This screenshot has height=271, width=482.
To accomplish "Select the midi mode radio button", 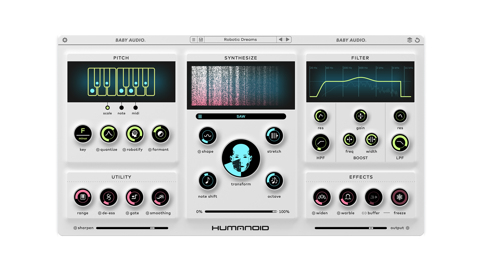I will tap(136, 108).
